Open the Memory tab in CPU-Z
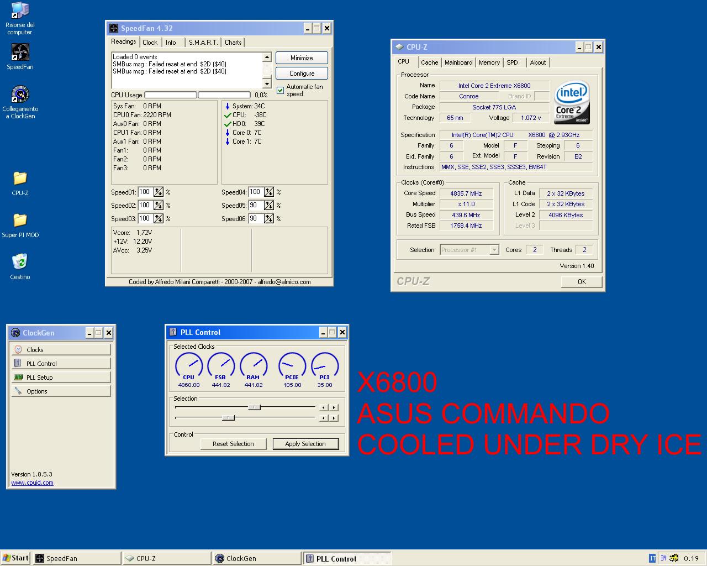Screen dimensions: 707x566 (489, 62)
